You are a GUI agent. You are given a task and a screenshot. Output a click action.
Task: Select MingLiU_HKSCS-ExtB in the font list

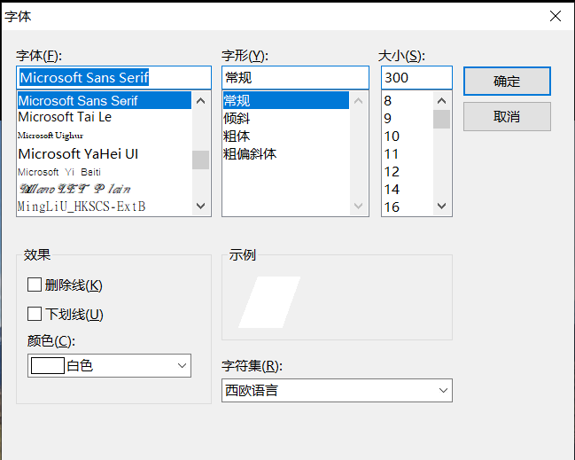(x=105, y=207)
